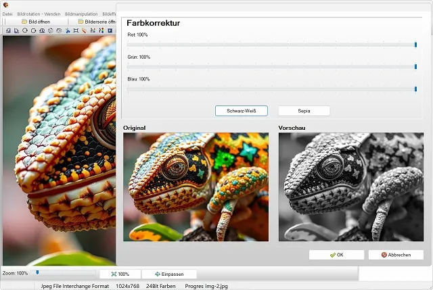
Task: Click the 'Vorschau' caption
Action: coord(292,128)
